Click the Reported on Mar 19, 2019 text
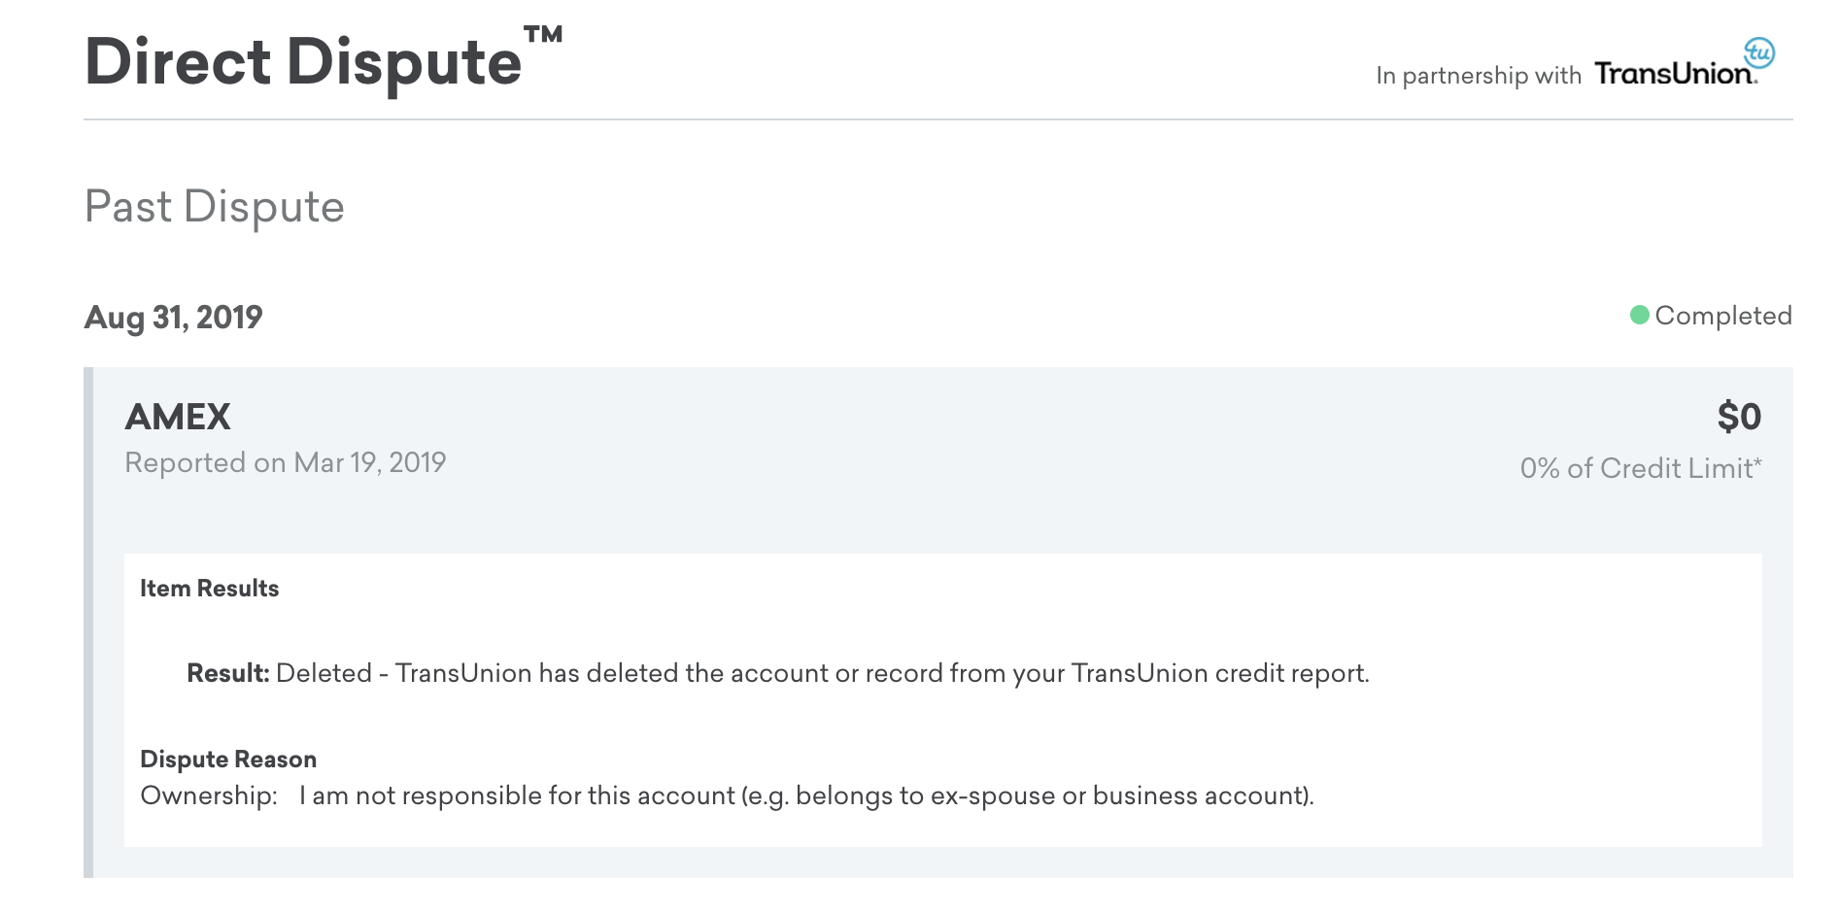This screenshot has width=1840, height=913. point(286,462)
